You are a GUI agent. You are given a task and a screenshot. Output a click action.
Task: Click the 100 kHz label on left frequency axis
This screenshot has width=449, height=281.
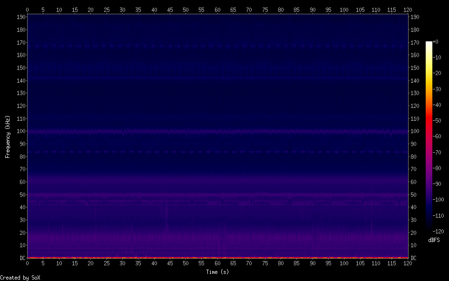coord(20,131)
